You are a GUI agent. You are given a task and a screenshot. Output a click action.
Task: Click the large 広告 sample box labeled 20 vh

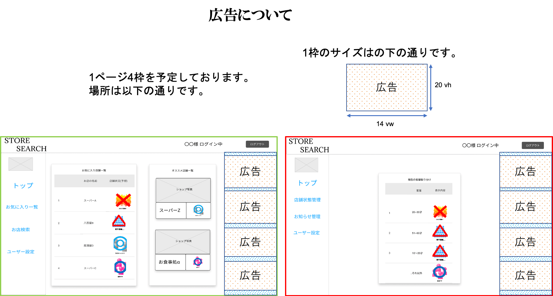tap(387, 88)
